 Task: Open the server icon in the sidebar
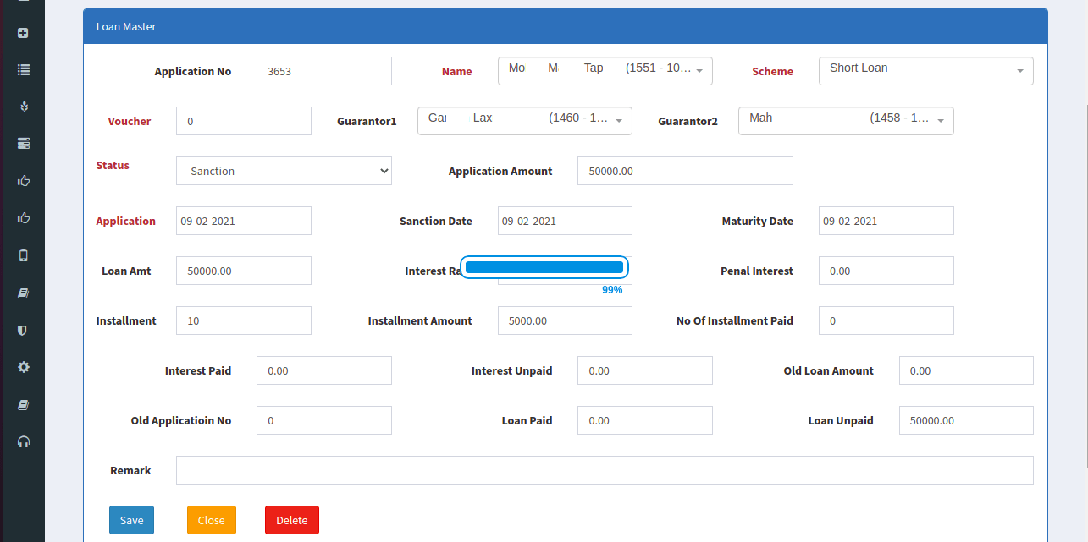[x=23, y=144]
